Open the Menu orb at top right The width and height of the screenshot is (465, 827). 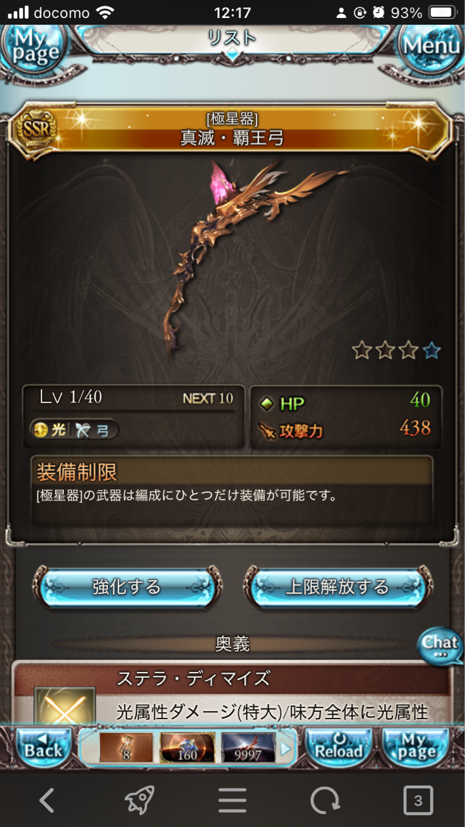[x=431, y=45]
